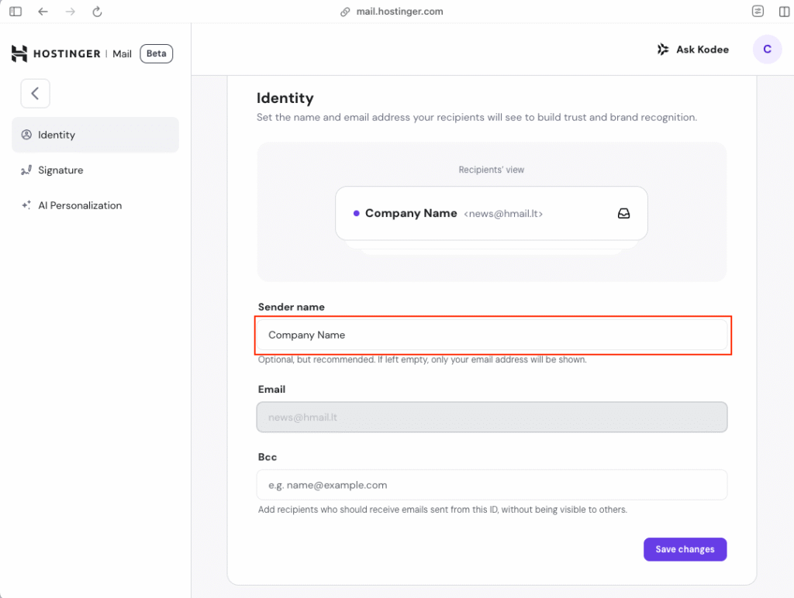Open the C user avatar menu

coord(767,50)
